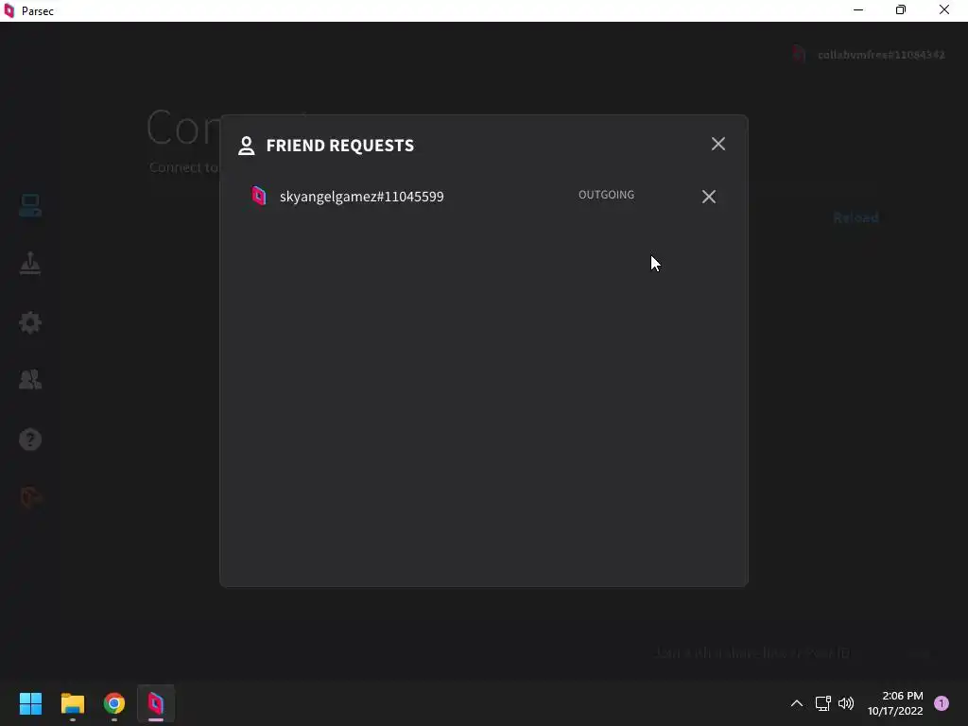
Task: Click skyangelgamez avatar icon in request list
Action: pos(259,196)
